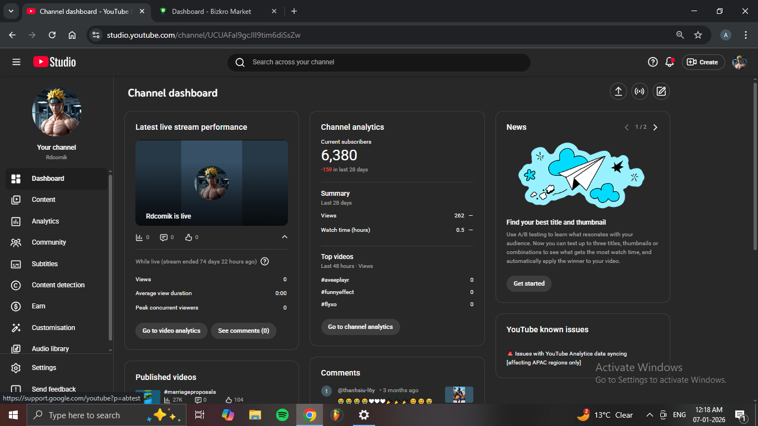The width and height of the screenshot is (758, 426).
Task: Click the help question mark icon
Action: coord(653,62)
